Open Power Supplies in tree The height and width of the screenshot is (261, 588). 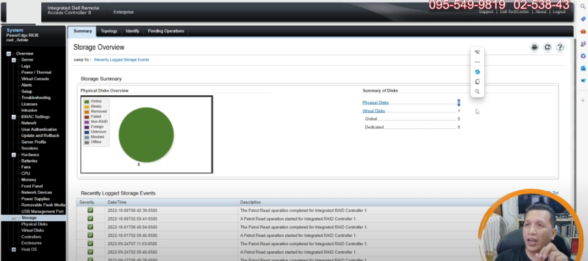(35, 199)
